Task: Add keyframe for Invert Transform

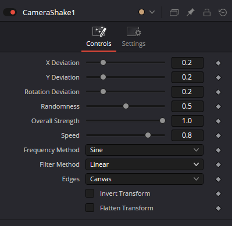Action: [x=218, y=193]
